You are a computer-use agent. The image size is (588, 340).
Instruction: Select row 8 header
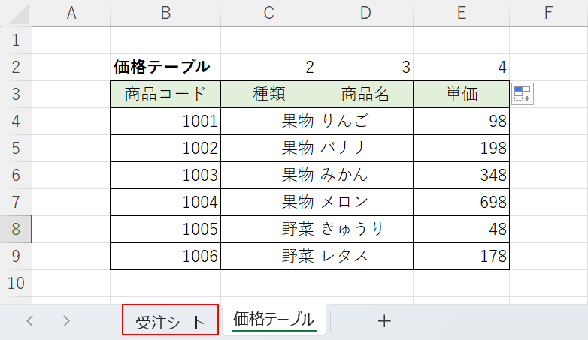[x=17, y=229]
